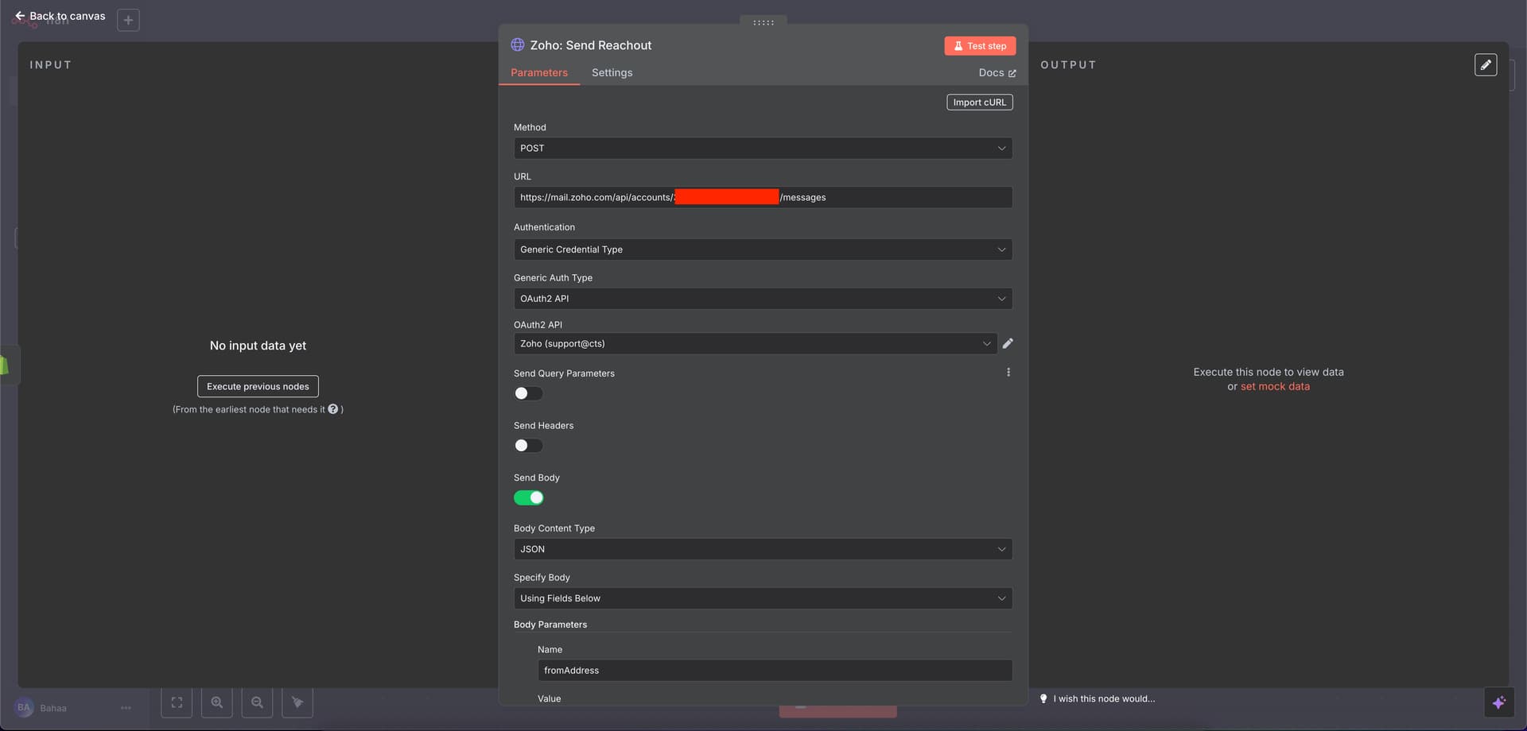Open the AI assistant sparkle button
The height and width of the screenshot is (731, 1527).
1499,702
